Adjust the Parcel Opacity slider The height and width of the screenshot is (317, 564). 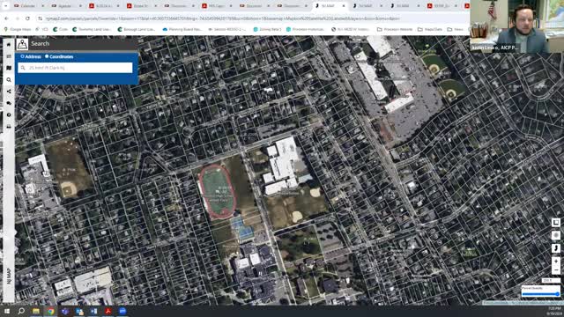pyautogui.click(x=540, y=294)
